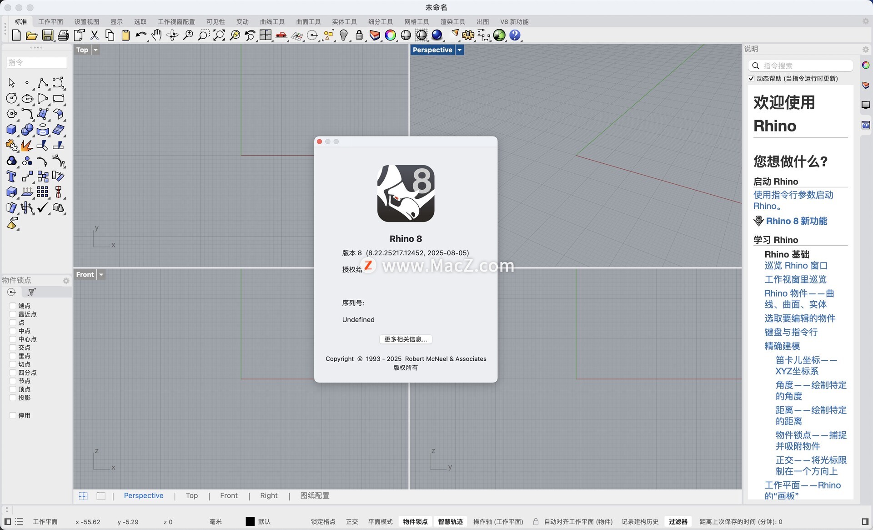
Task: Select the Text object T tool
Action: [x=11, y=177]
